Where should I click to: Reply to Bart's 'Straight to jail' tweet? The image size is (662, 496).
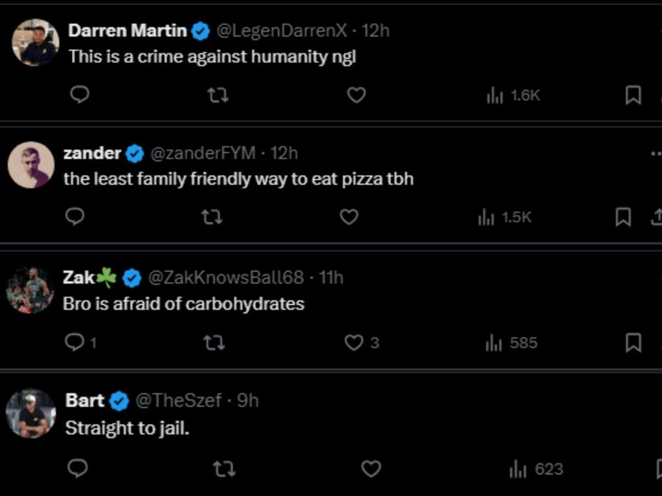(77, 468)
